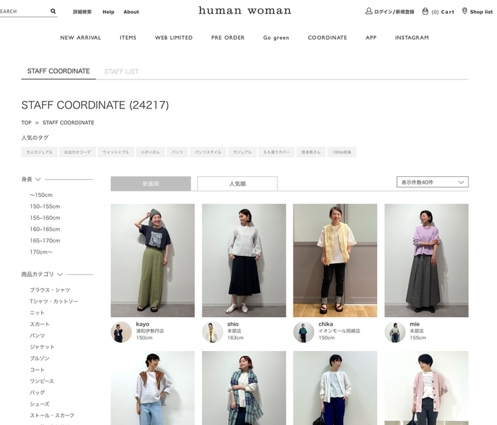The image size is (497, 425).
Task: Click ログイン/新規登録 link
Action: coord(394,12)
